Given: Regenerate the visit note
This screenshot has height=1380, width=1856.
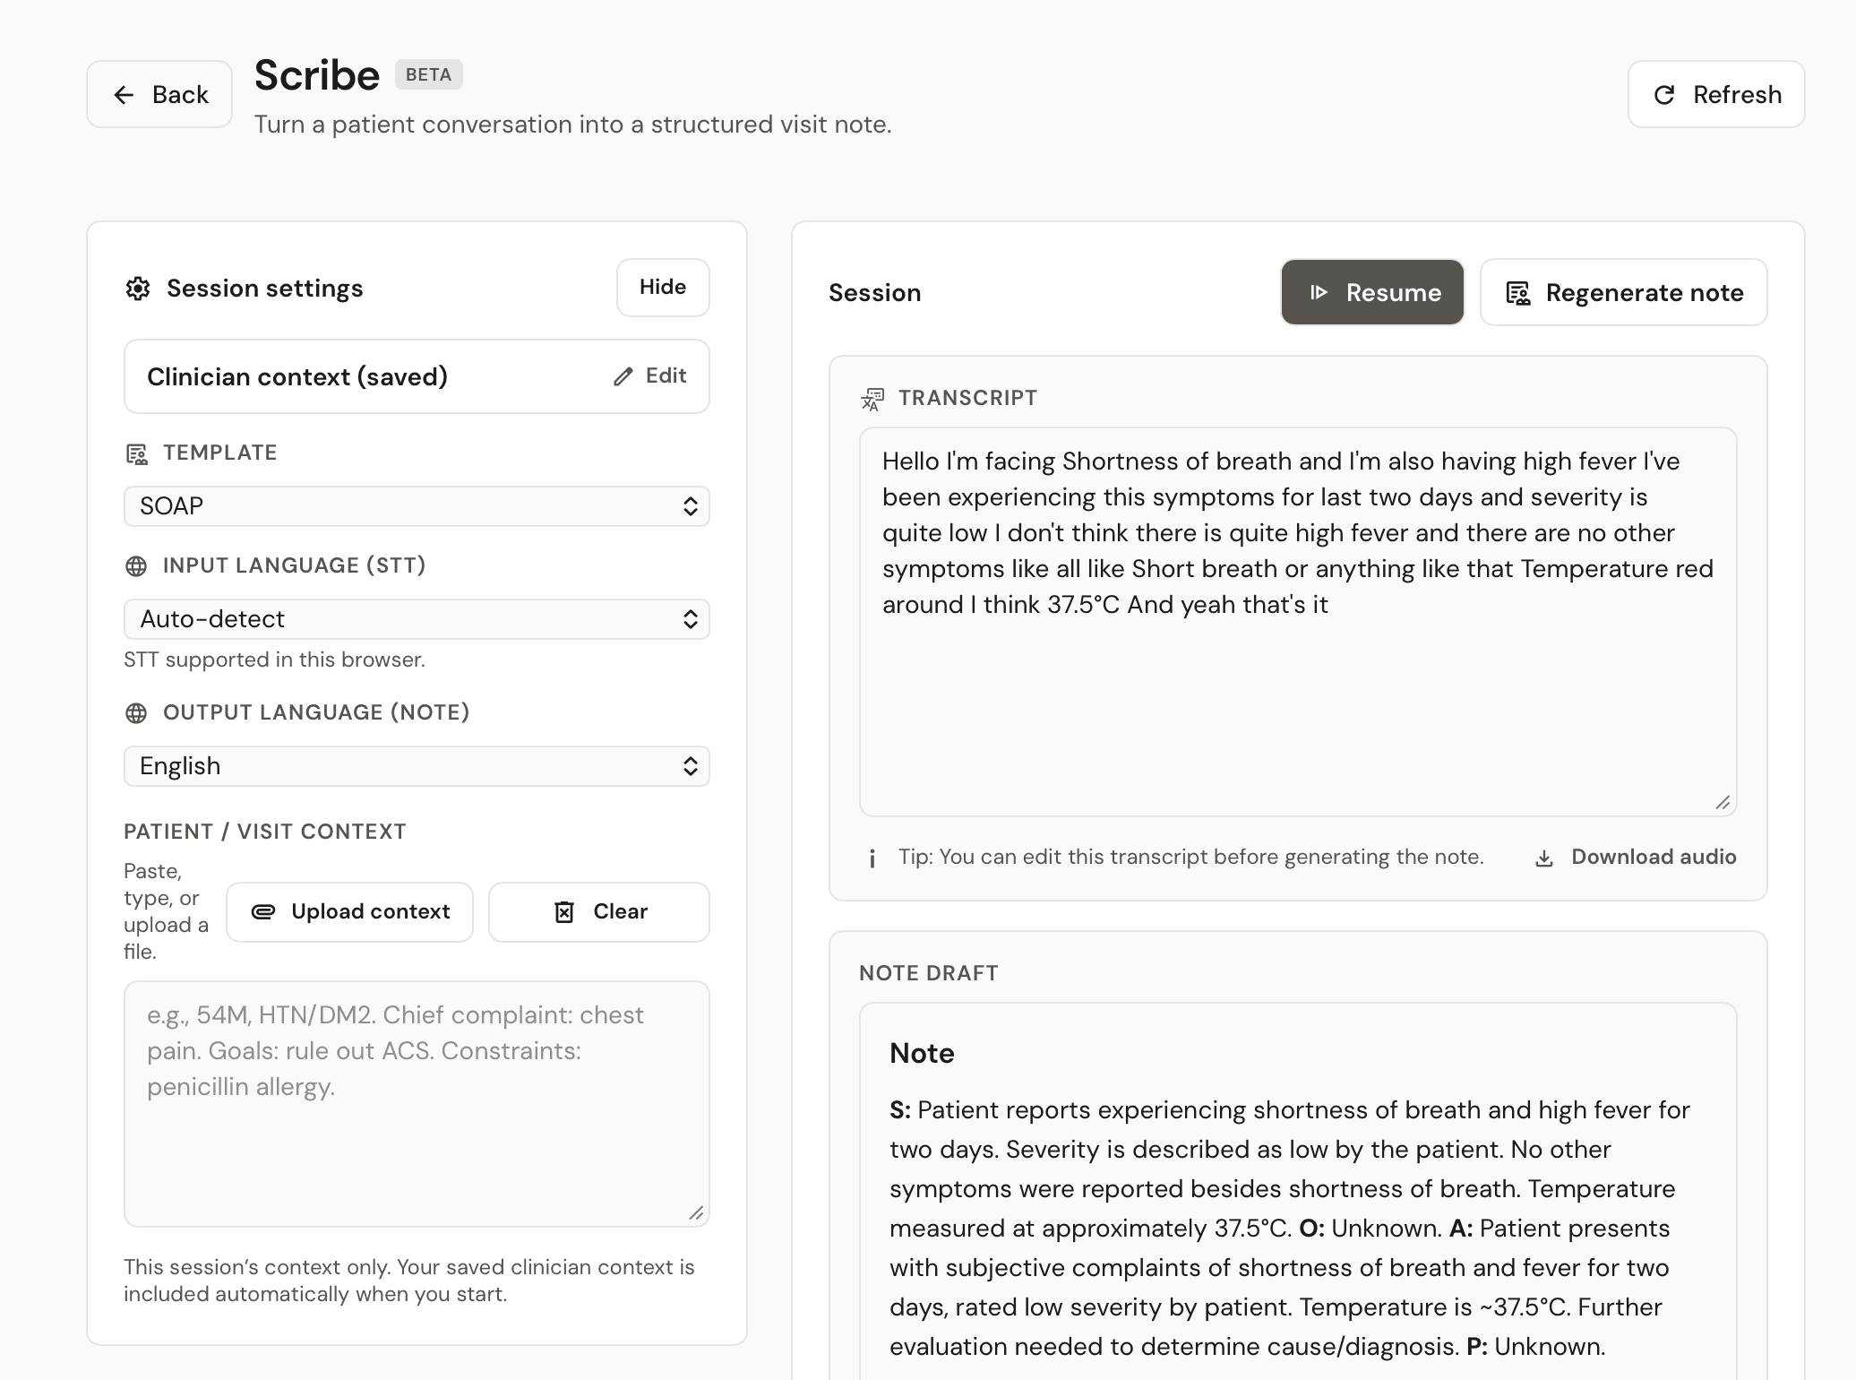Looking at the screenshot, I should 1623,292.
